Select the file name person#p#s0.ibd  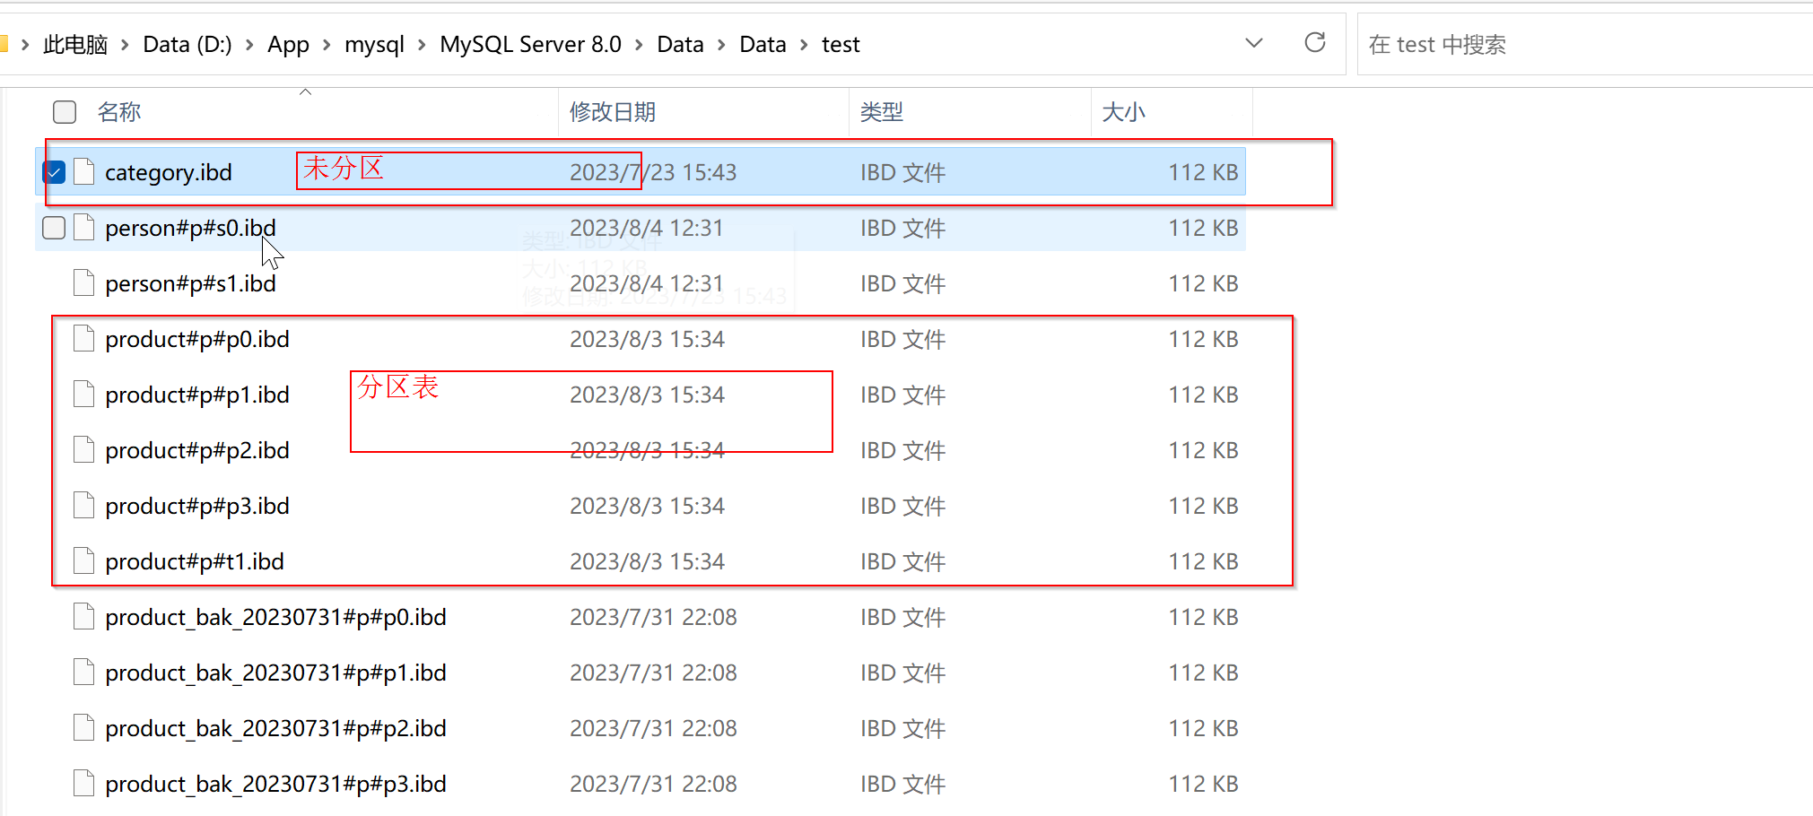[x=190, y=228]
